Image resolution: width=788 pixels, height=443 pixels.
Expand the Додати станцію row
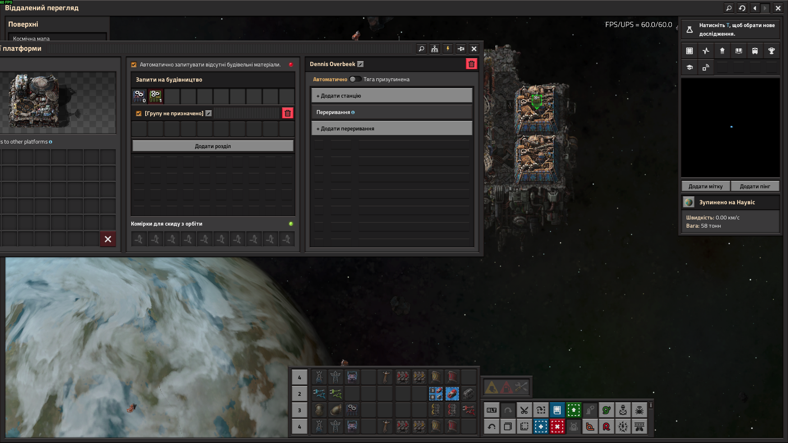coord(392,96)
